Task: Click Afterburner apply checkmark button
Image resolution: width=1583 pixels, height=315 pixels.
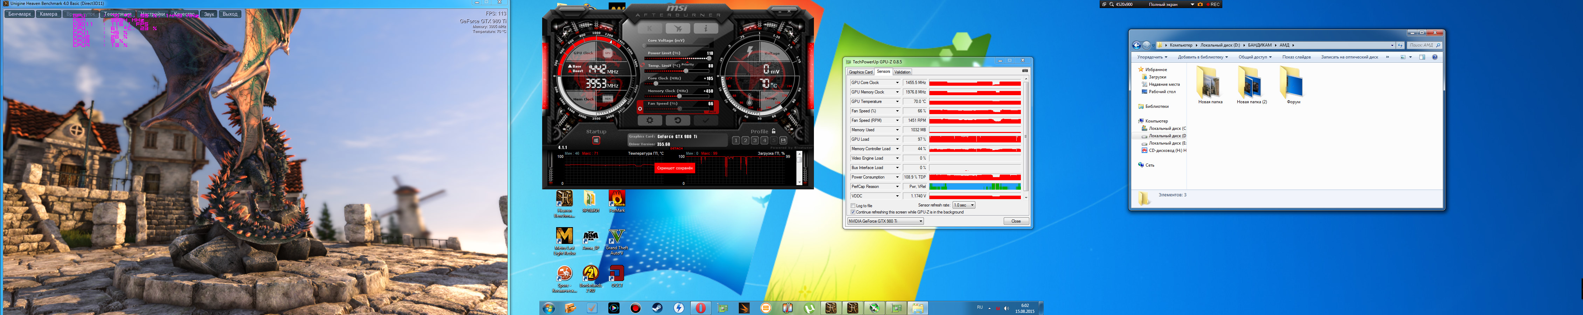Action: [705, 120]
